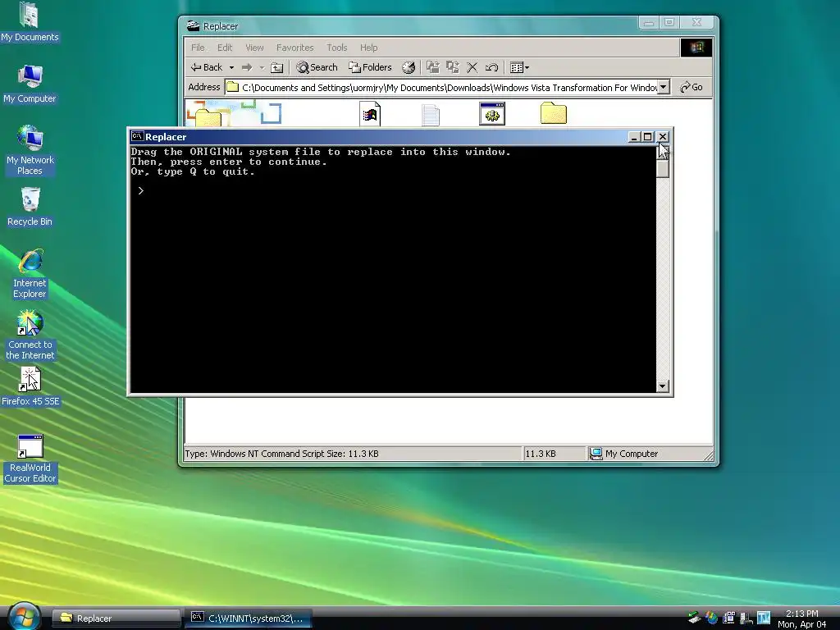The width and height of the screenshot is (840, 630).
Task: Toggle the Folders pane
Action: click(370, 67)
